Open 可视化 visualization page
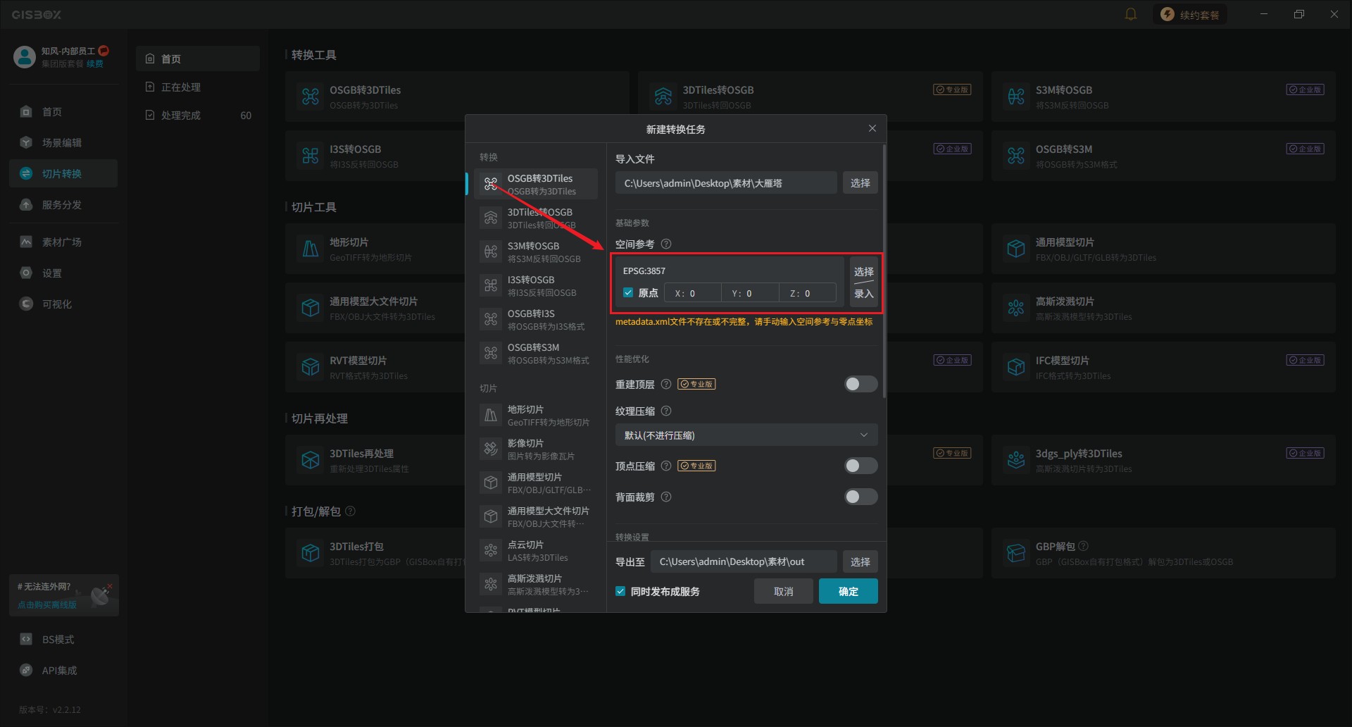This screenshot has width=1352, height=727. point(63,304)
